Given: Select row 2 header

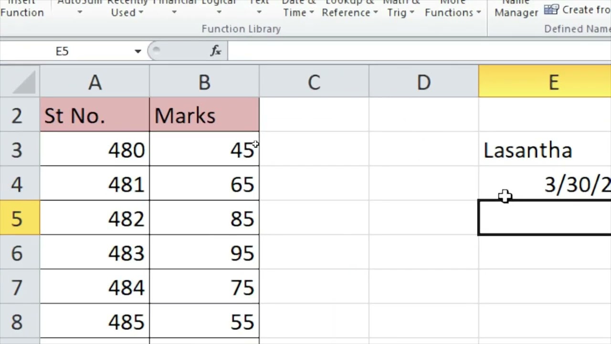Looking at the screenshot, I should click(20, 115).
